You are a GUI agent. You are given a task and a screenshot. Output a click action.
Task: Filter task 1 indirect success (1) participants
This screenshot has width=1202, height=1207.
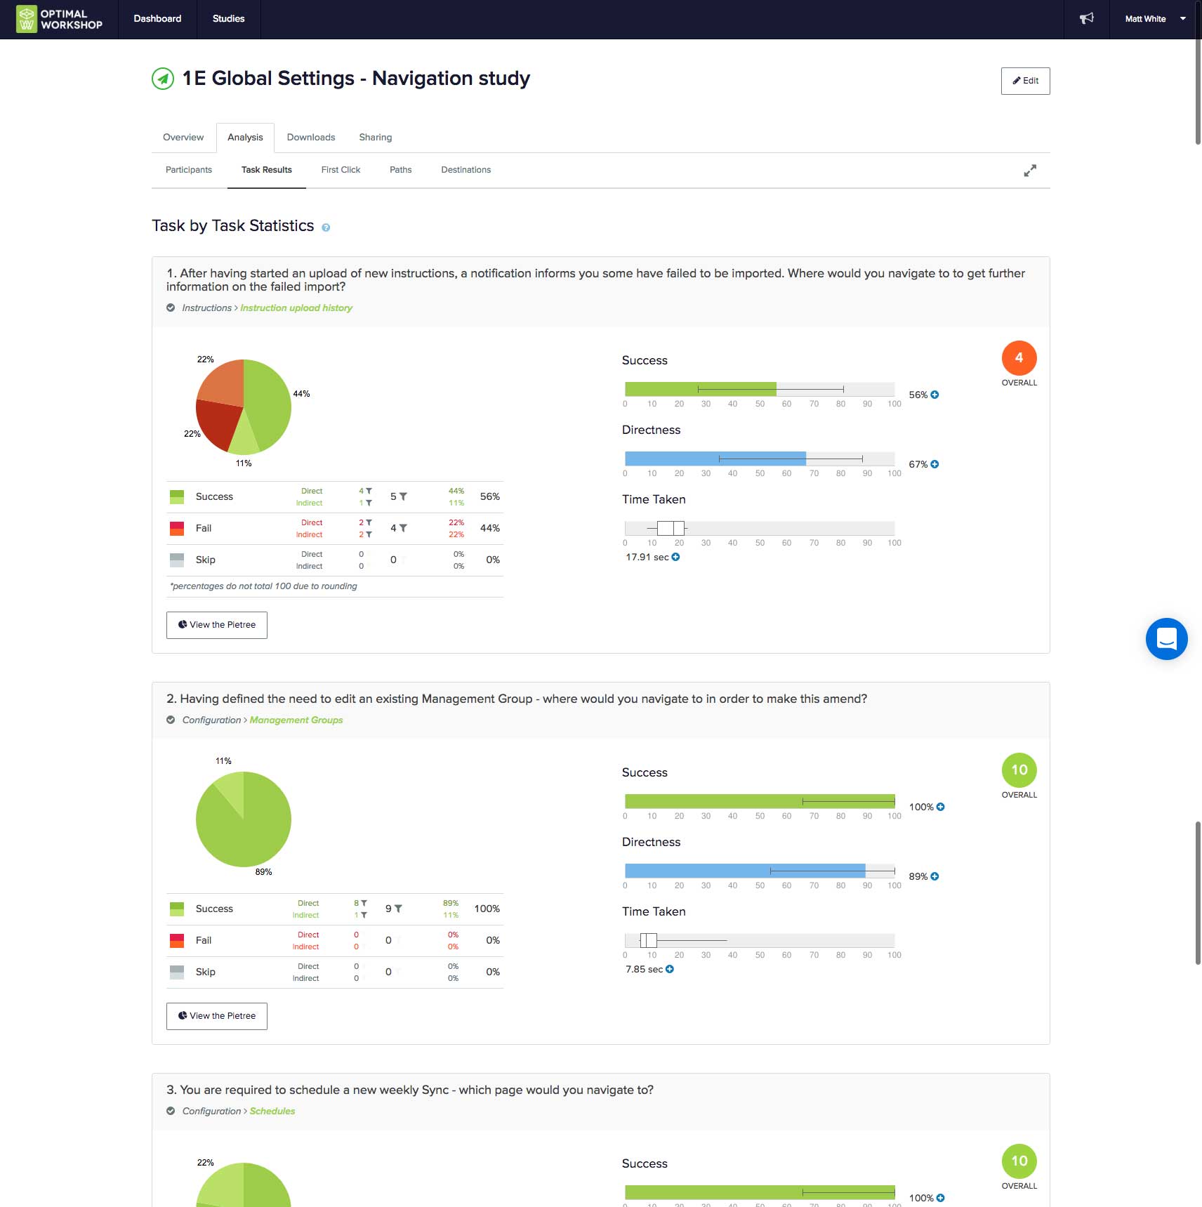pos(369,503)
